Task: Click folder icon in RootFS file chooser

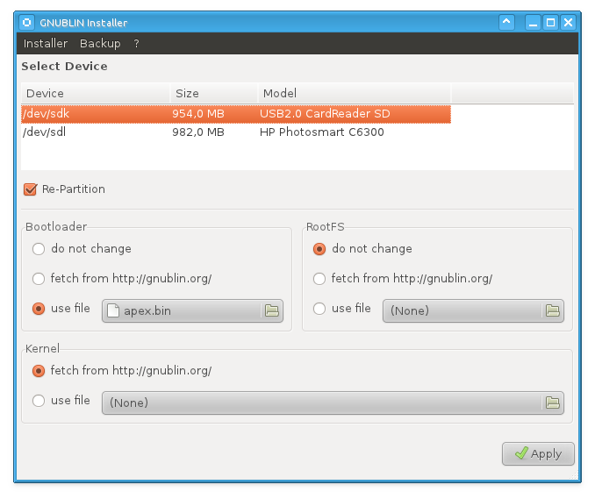Action: pyautogui.click(x=553, y=311)
